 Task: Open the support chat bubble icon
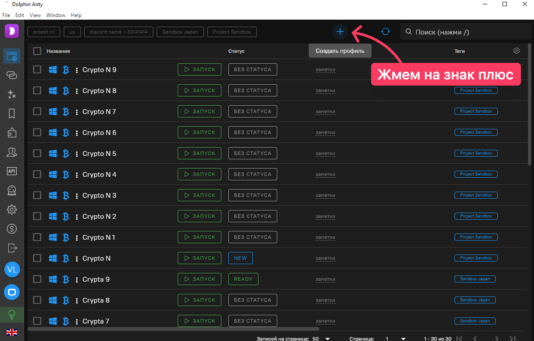12,292
